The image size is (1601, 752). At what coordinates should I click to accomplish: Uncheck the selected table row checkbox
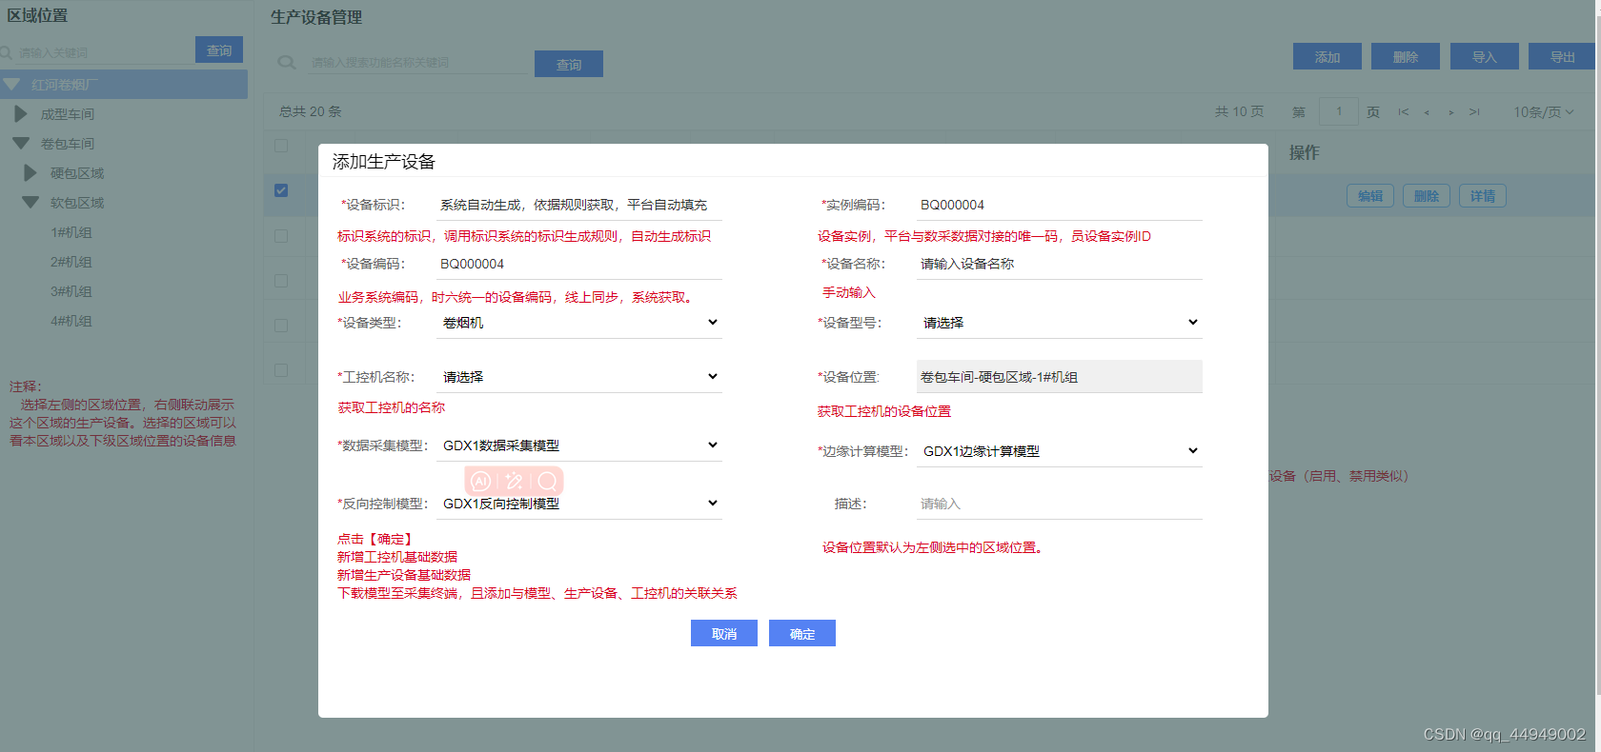pos(281,190)
